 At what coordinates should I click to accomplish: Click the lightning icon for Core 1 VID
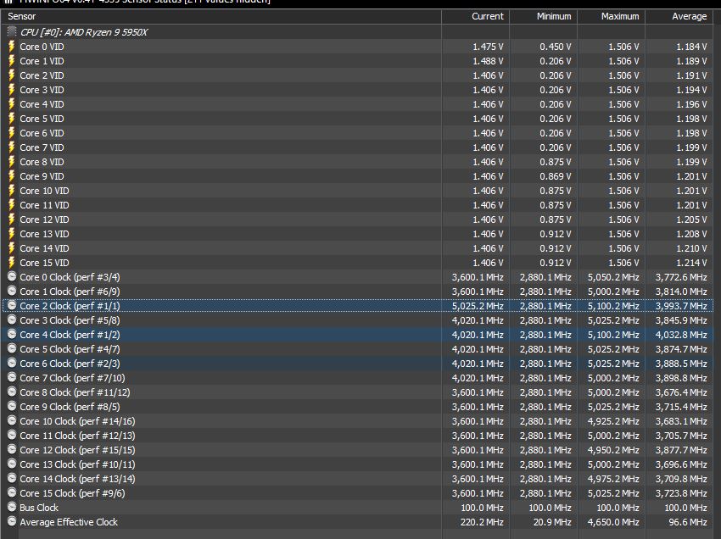12,61
